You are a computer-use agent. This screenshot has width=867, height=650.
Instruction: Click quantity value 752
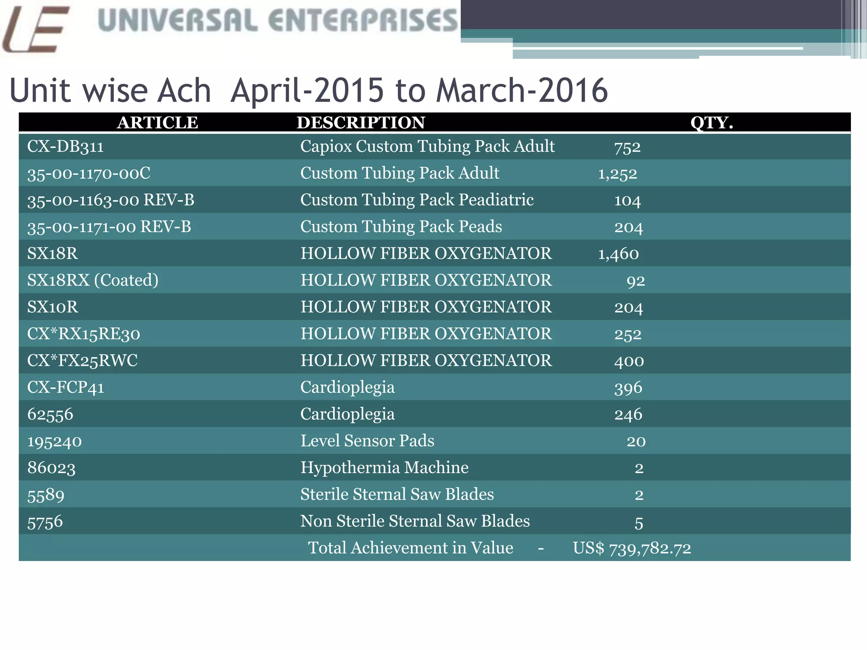(x=627, y=147)
